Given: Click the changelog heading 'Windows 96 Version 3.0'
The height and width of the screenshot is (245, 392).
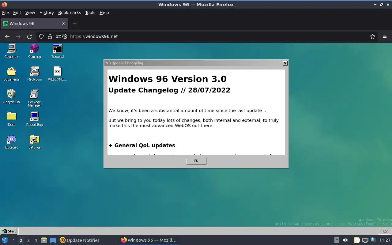Looking at the screenshot, I should (168, 79).
